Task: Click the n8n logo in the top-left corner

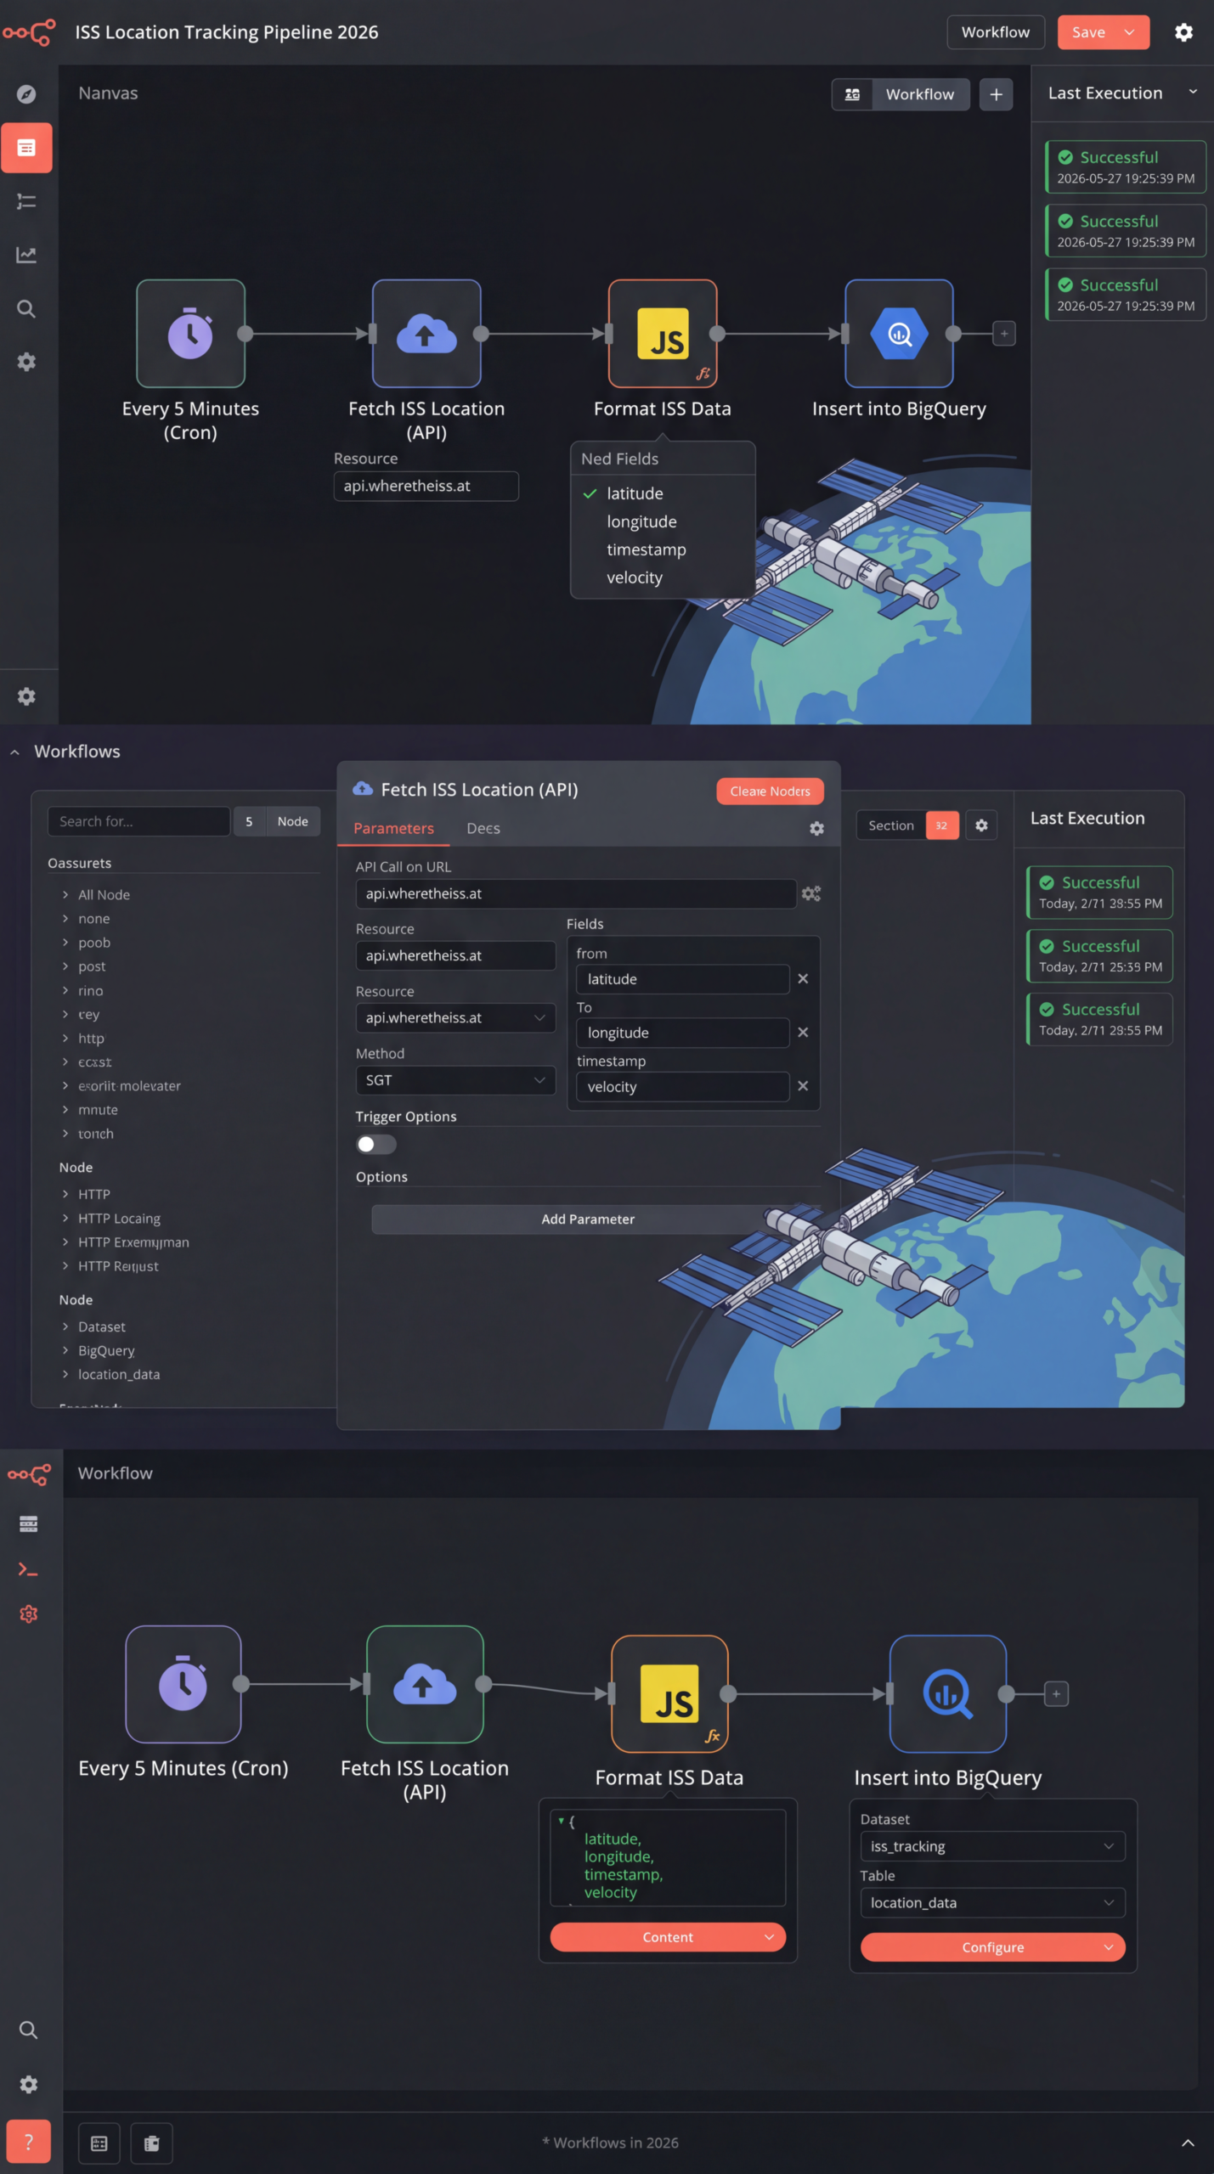Action: point(29,32)
